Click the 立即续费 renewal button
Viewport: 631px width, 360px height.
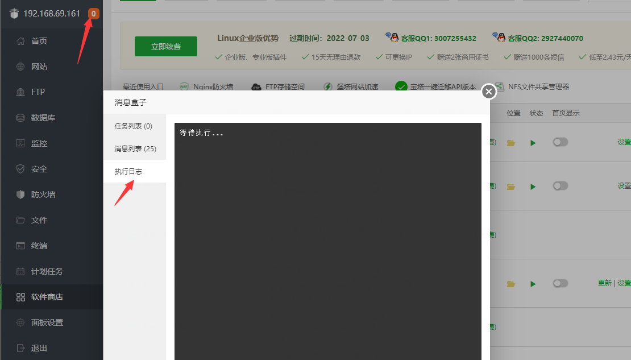click(165, 46)
